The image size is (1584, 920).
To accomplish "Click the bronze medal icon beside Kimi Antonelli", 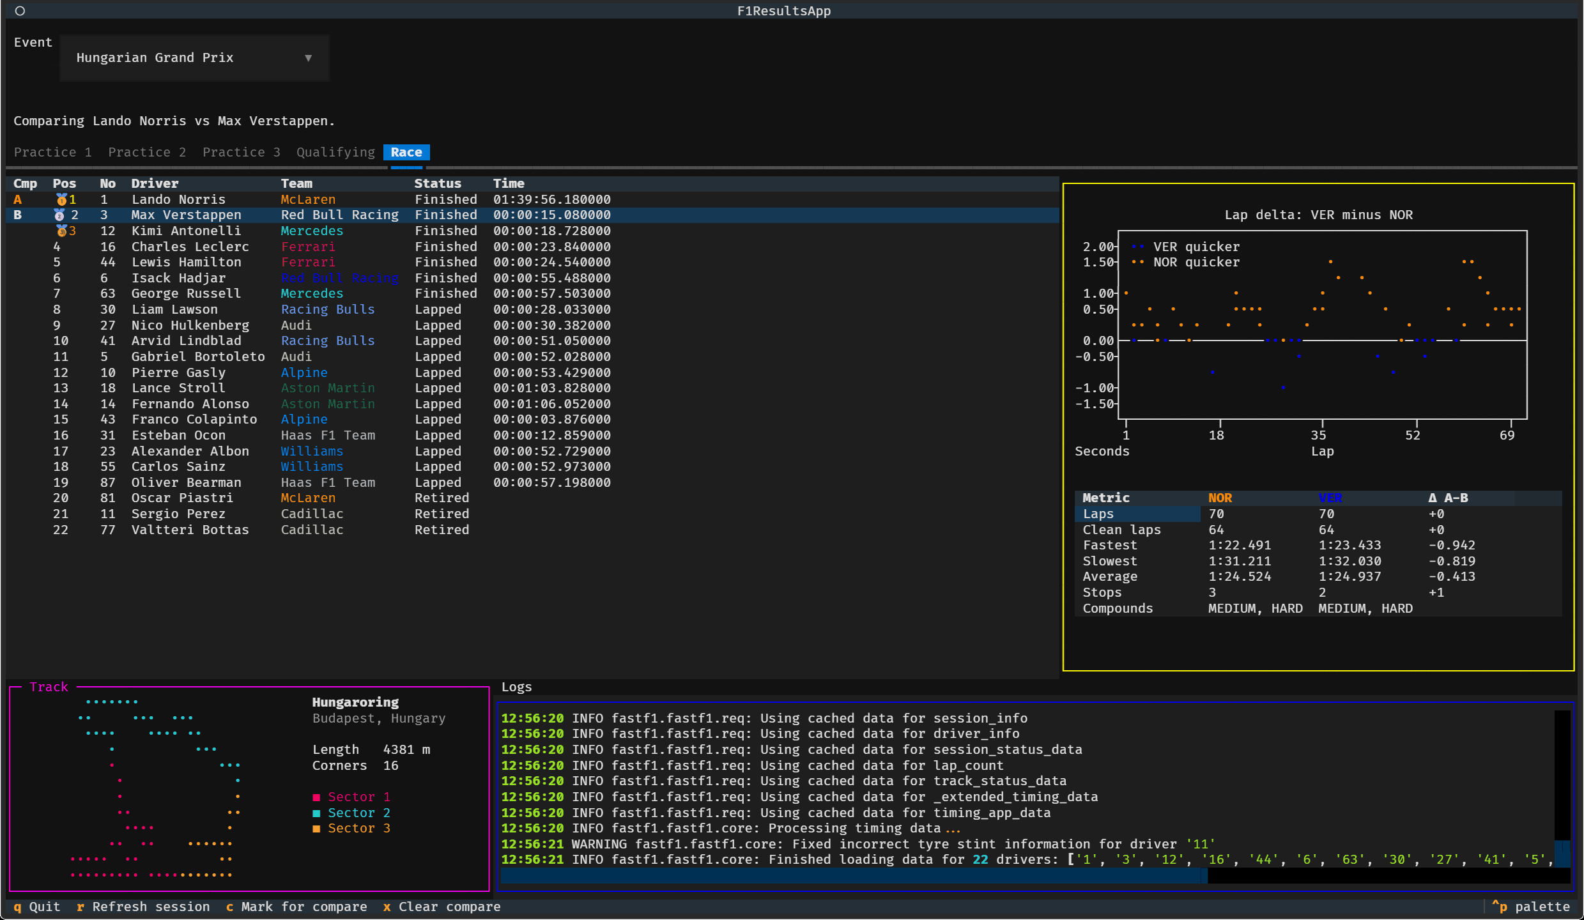I will pyautogui.click(x=61, y=231).
